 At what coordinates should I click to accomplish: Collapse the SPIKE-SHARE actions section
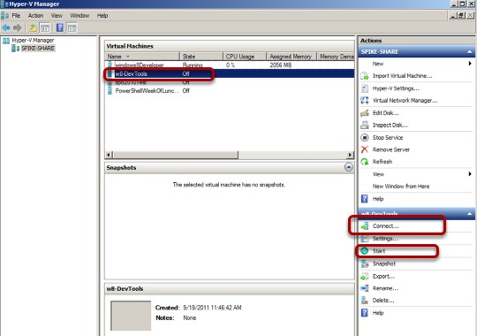469,52
